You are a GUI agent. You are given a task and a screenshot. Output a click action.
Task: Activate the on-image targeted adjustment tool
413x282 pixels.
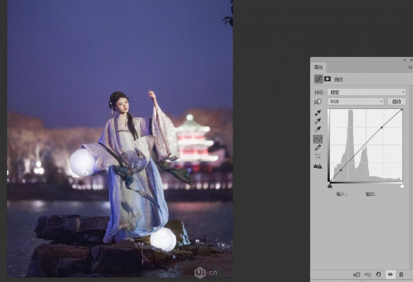point(318,101)
